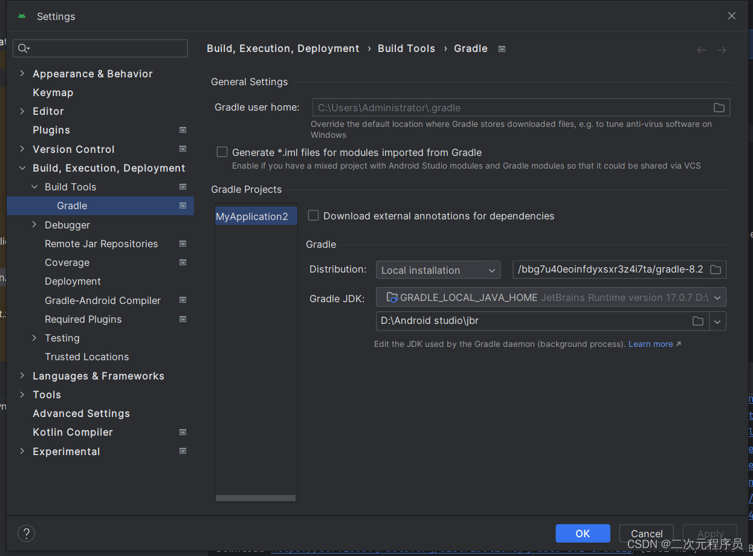Enable Download external annotations for dependencies
This screenshot has width=753, height=556.
[313, 216]
